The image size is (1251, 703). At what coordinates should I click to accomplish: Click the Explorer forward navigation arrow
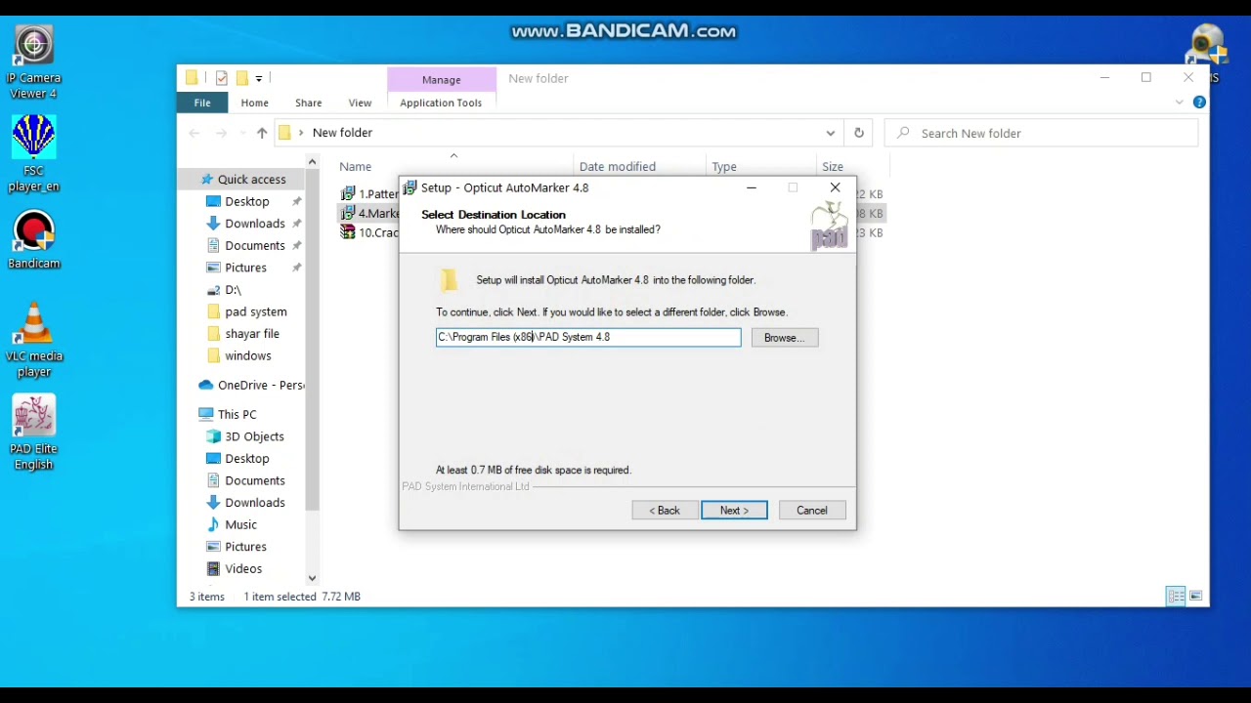221,133
